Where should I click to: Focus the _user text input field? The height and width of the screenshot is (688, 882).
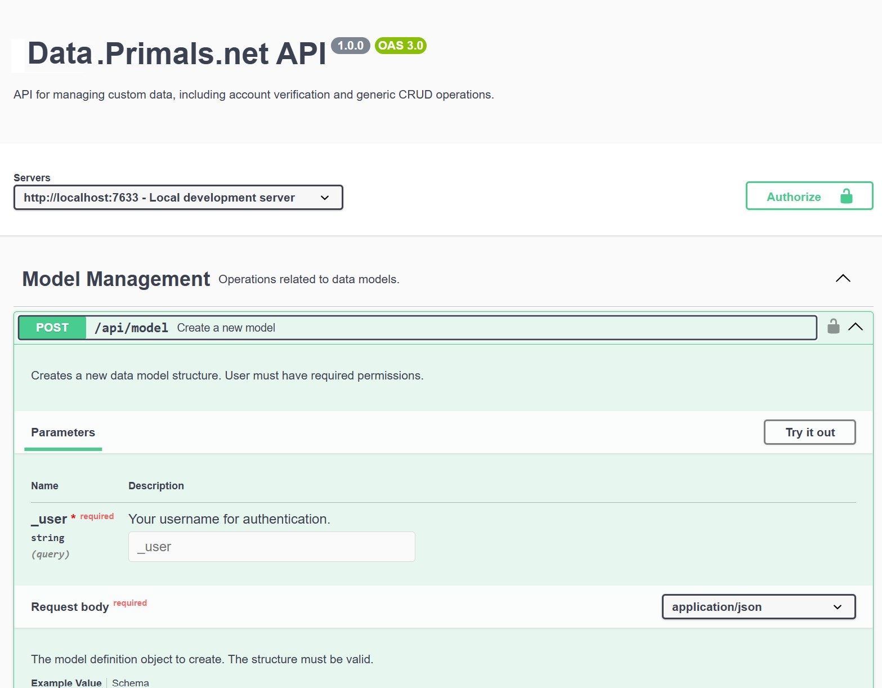tap(271, 547)
